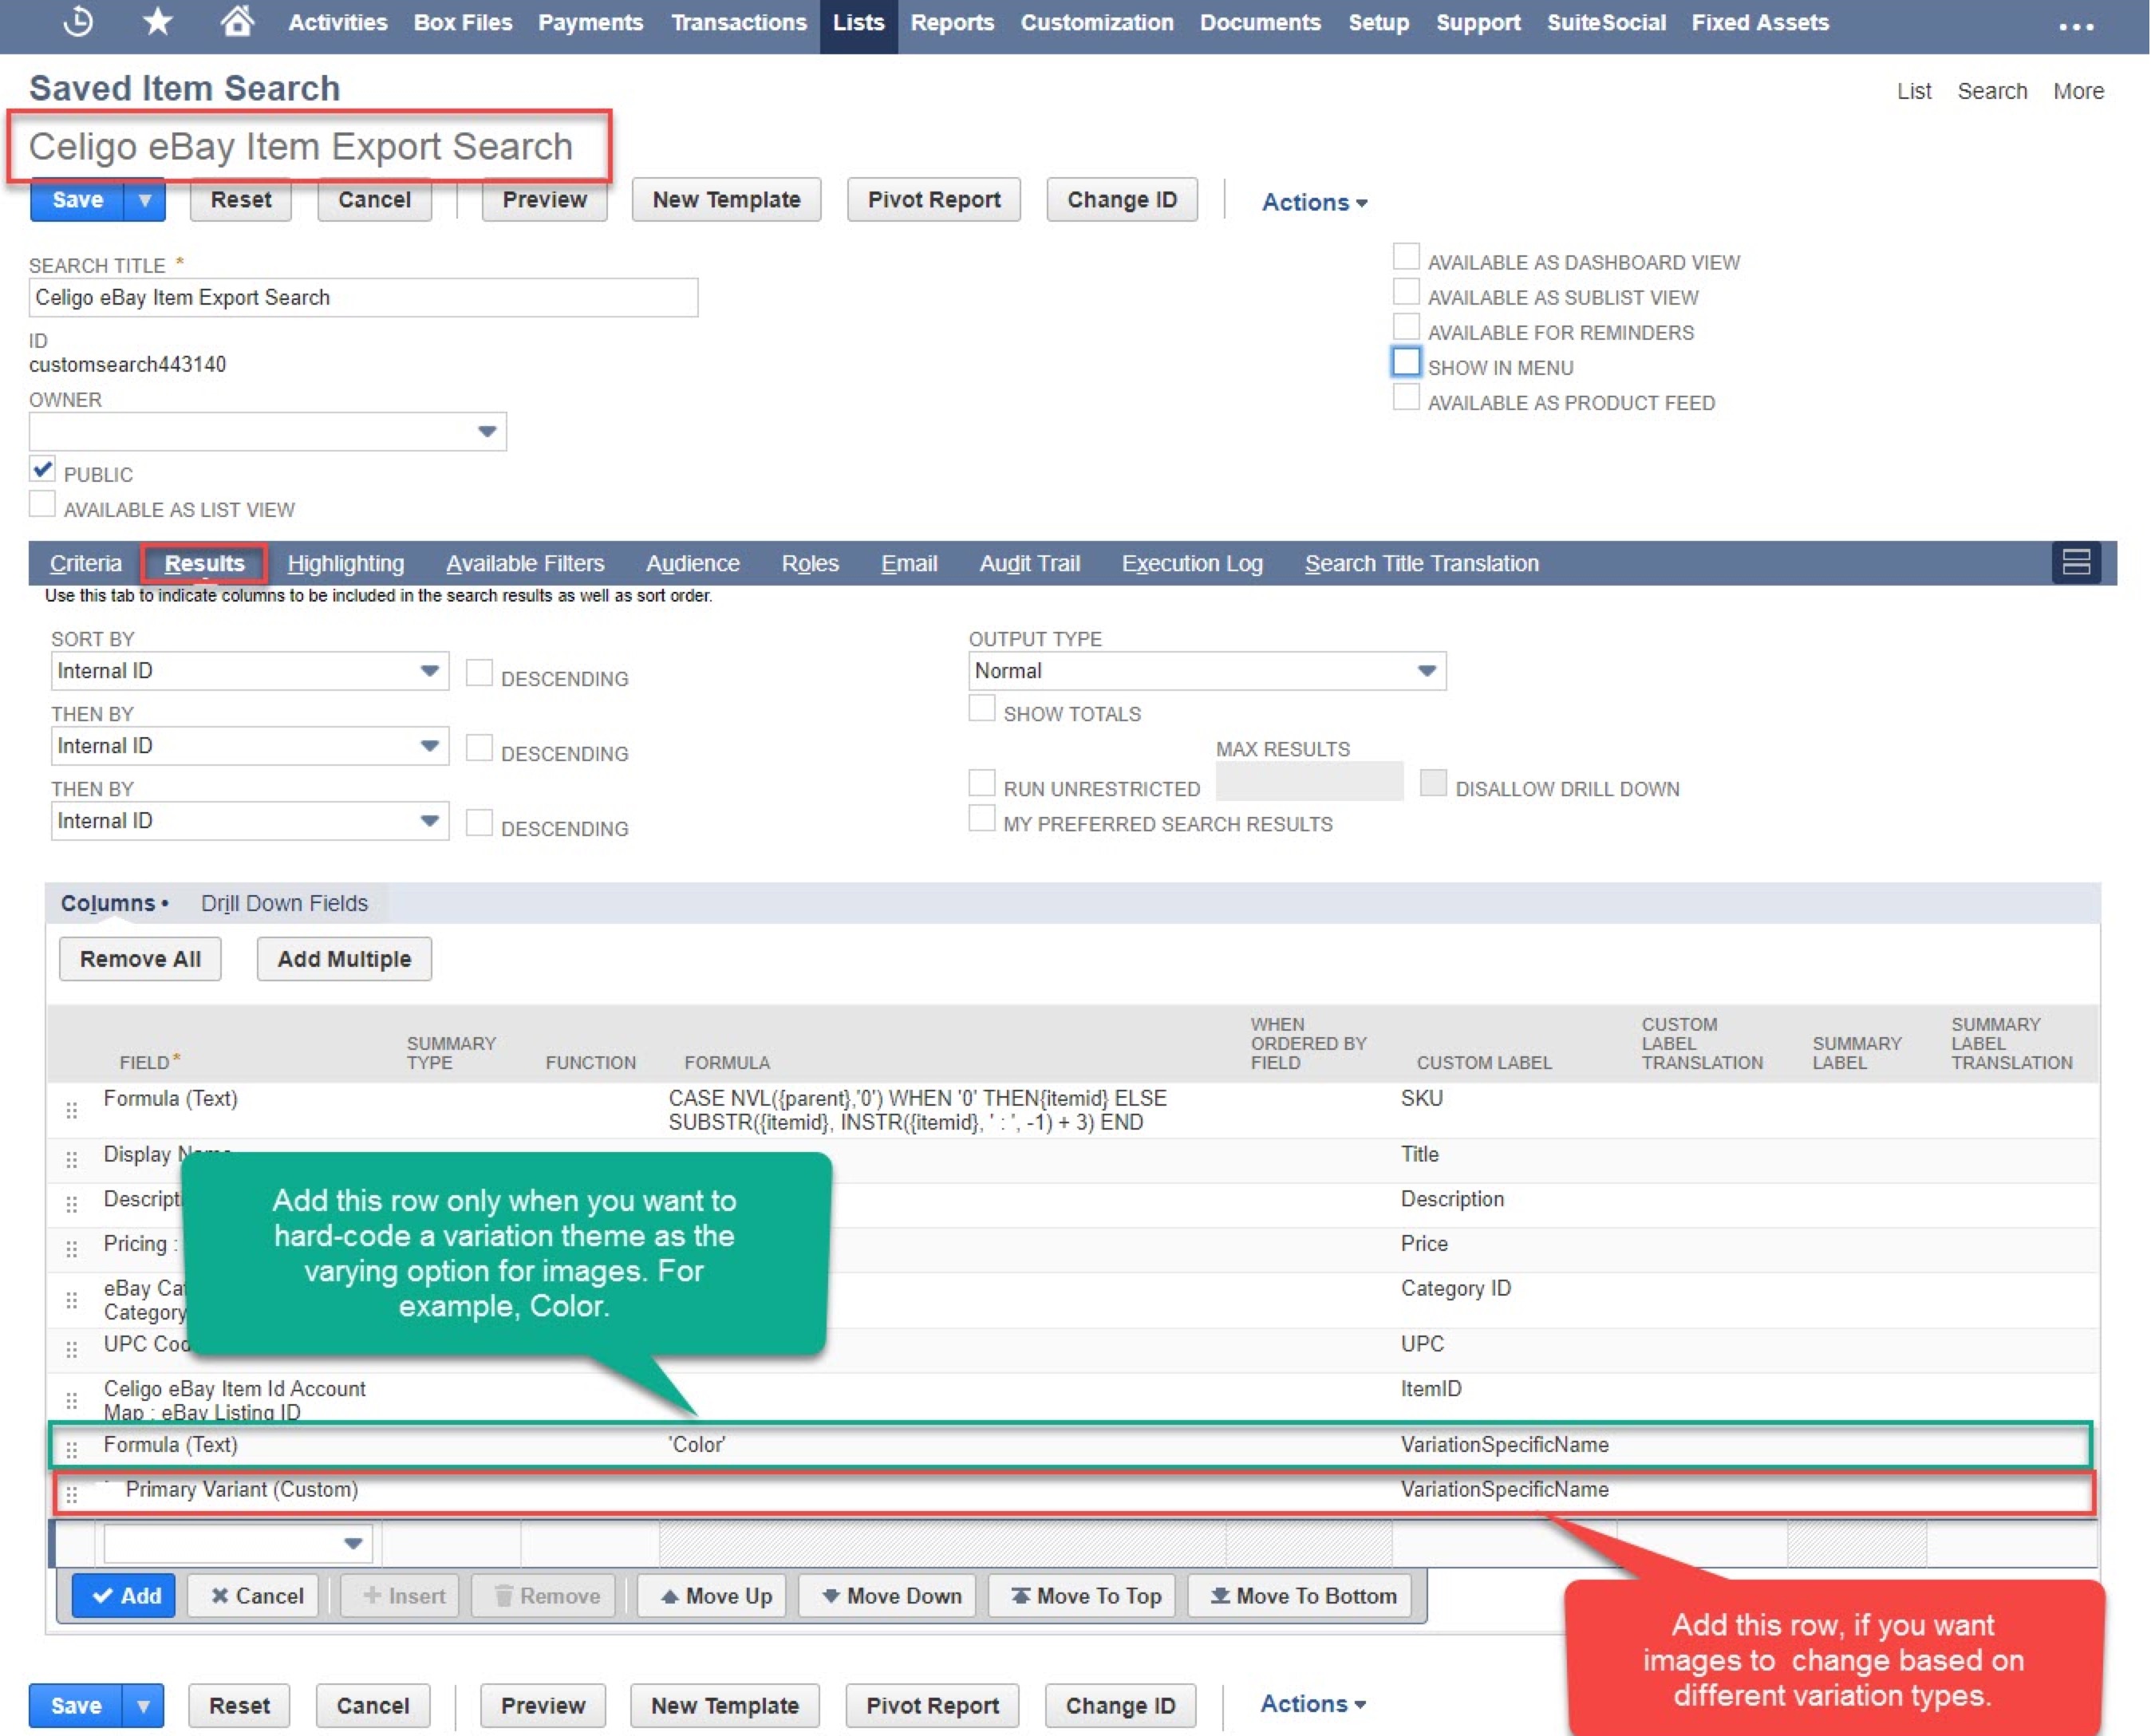Check Disallow Drill Down

pyautogui.click(x=1433, y=783)
